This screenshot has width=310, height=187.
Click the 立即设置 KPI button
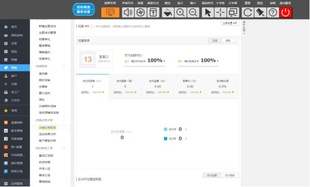pyautogui.click(x=230, y=23)
